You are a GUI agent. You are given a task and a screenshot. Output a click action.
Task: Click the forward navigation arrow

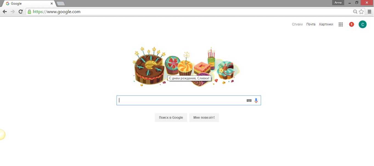(x=13, y=12)
